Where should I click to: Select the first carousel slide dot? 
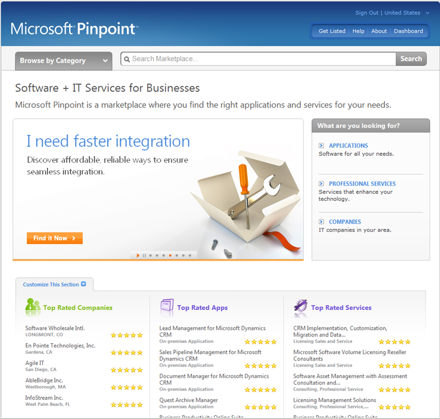(150, 255)
